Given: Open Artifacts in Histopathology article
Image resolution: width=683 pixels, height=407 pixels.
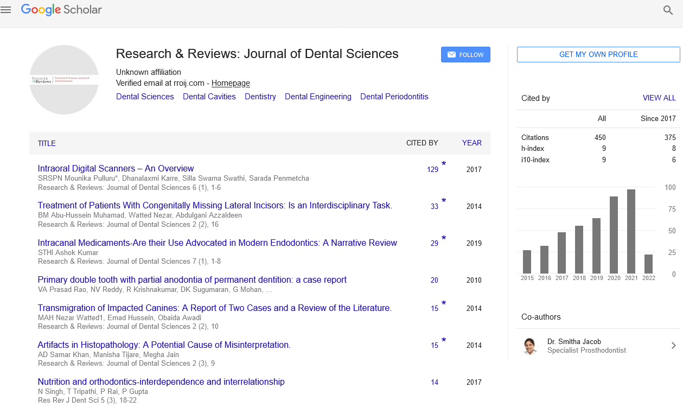Looking at the screenshot, I should (164, 345).
